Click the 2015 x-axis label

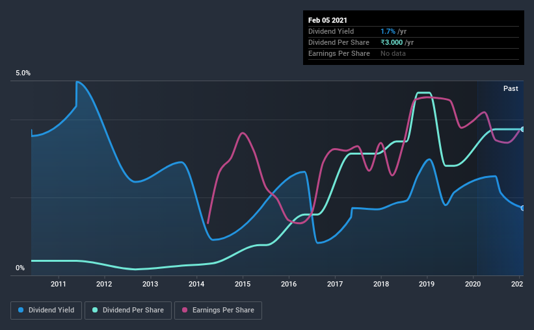coord(243,284)
